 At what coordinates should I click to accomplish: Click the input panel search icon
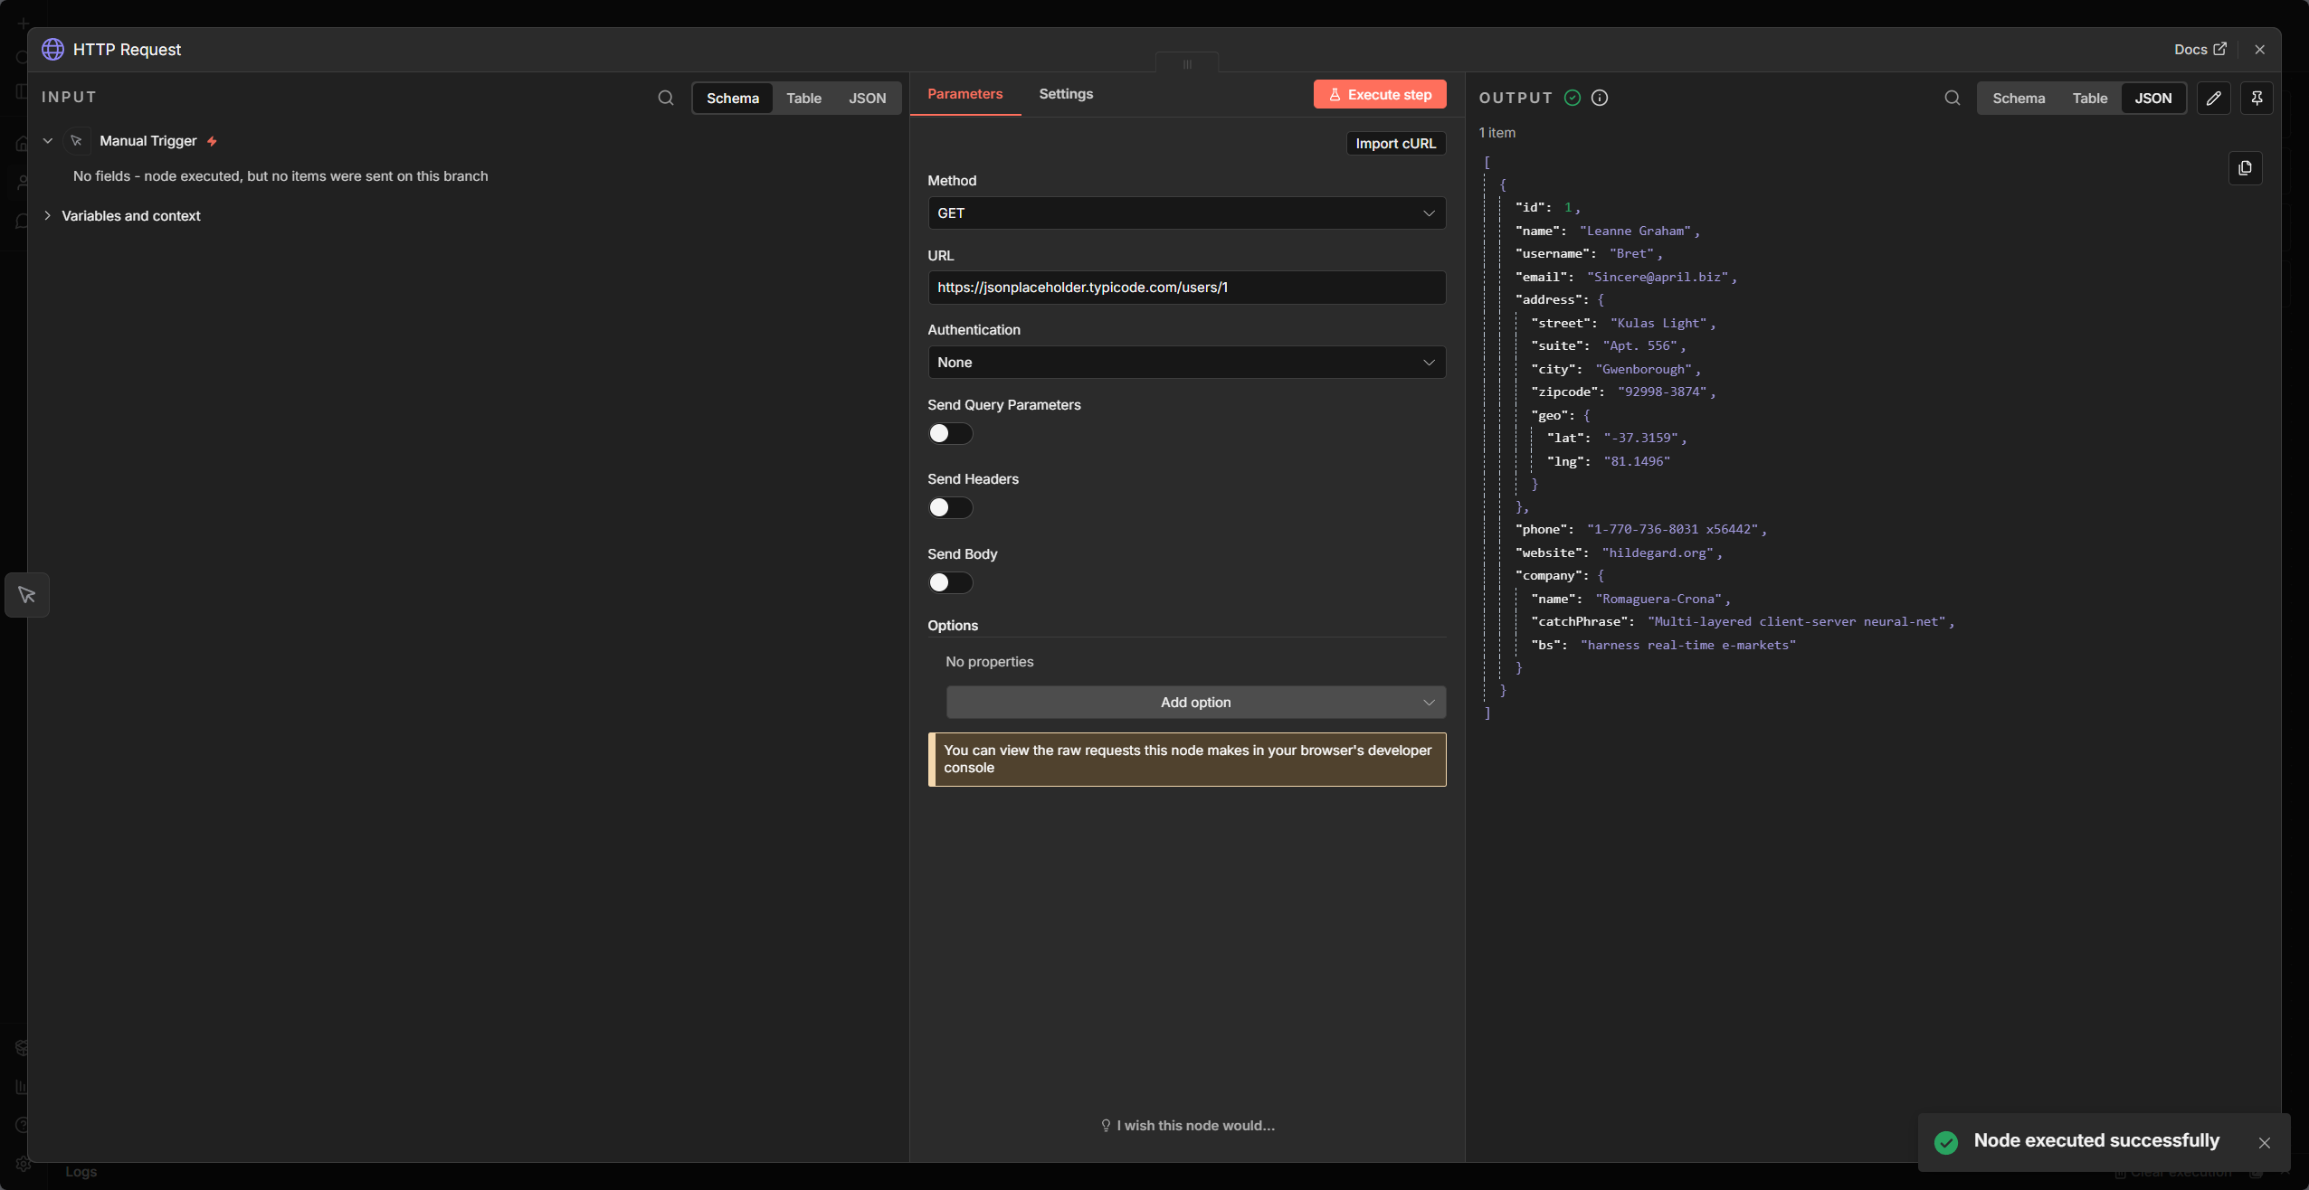[666, 98]
